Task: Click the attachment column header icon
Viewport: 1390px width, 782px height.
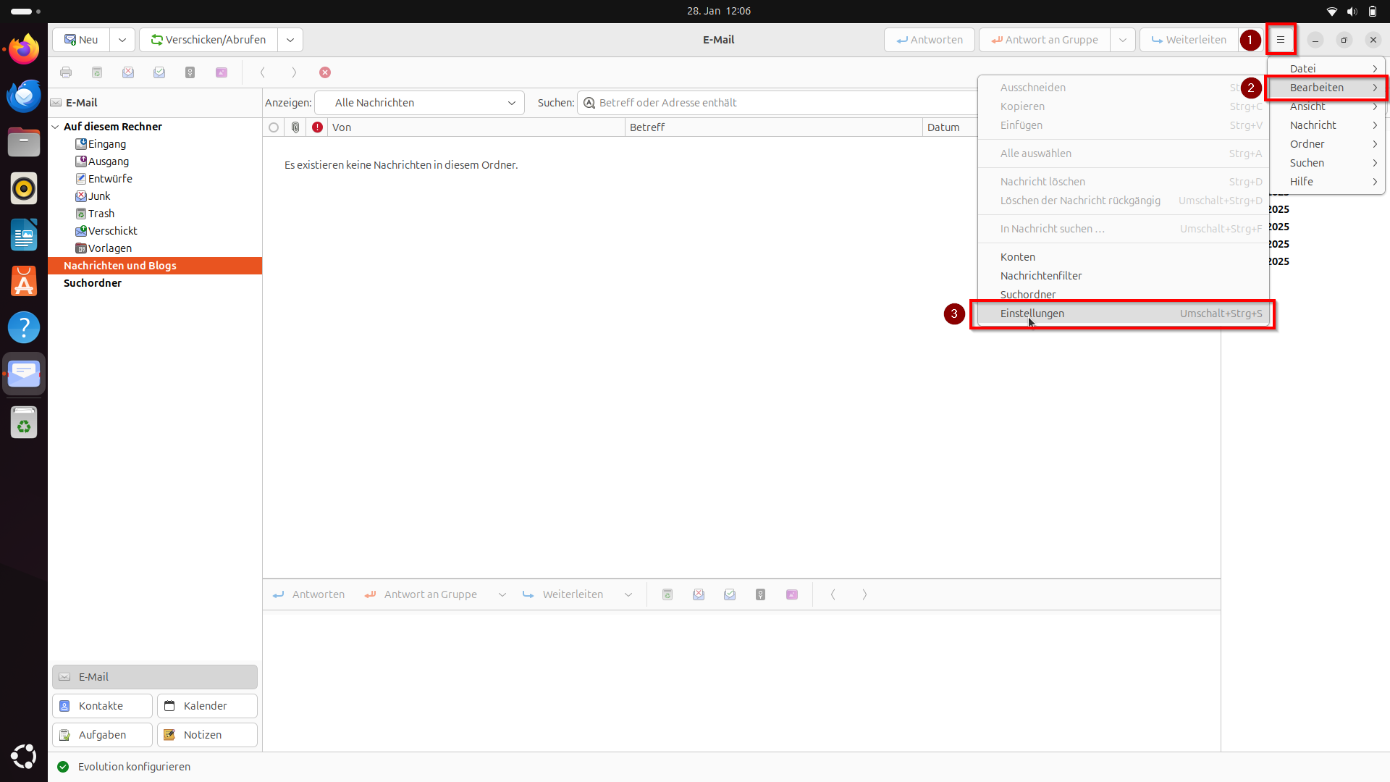Action: (295, 127)
